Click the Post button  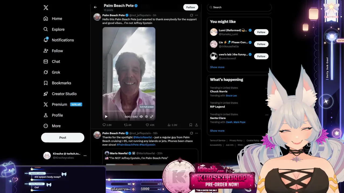pyautogui.click(x=63, y=138)
